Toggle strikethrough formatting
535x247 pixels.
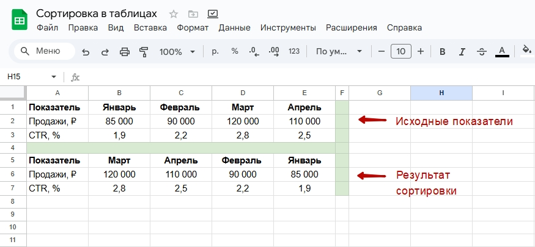(482, 52)
